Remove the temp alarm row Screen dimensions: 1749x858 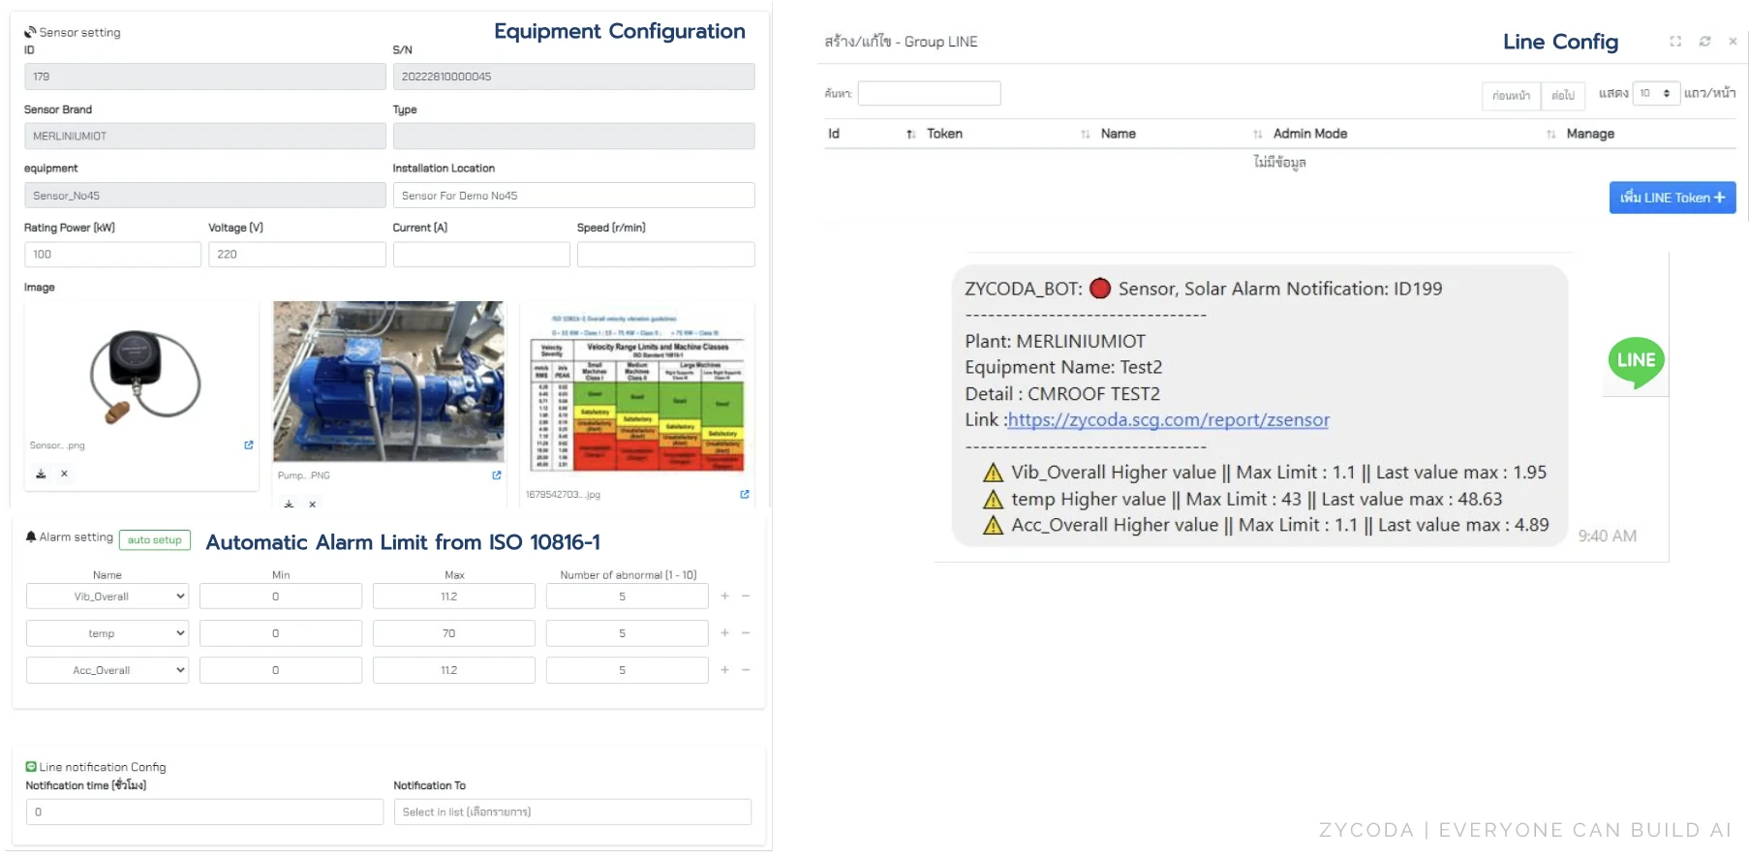746,633
